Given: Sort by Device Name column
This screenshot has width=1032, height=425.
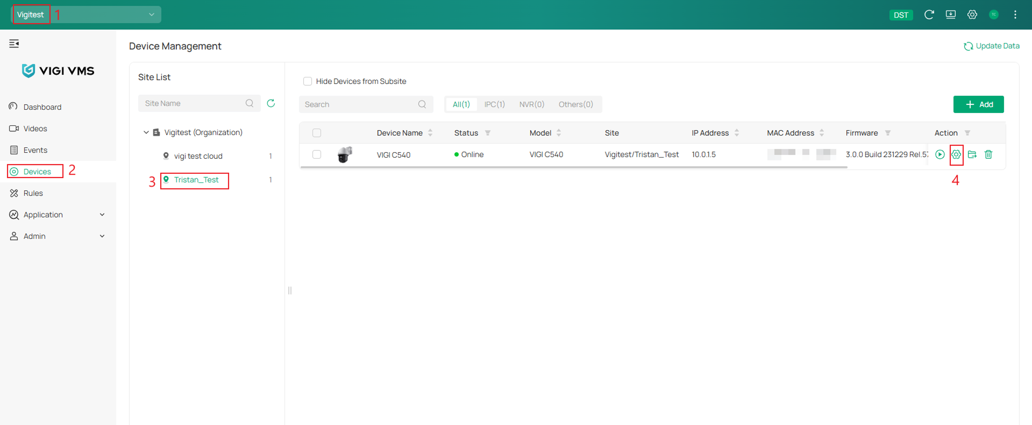Looking at the screenshot, I should tap(430, 133).
